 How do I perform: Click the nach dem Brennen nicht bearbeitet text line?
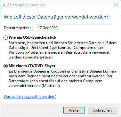tap(60, 76)
